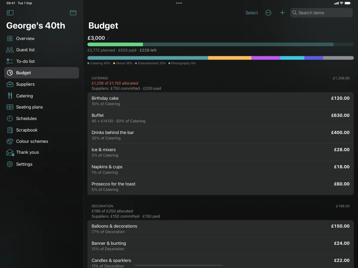This screenshot has height=268, width=358.
Task: Click the 'Photography 9%' legend label
Action: point(182,63)
